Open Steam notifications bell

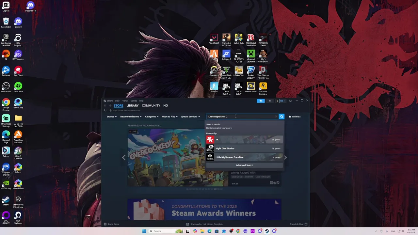[270, 101]
